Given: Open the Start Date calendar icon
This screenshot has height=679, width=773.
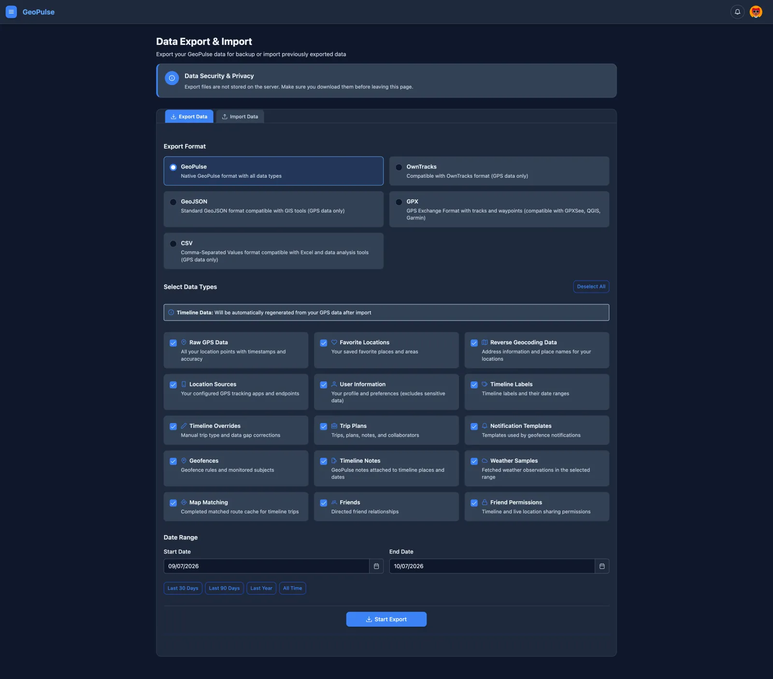Looking at the screenshot, I should [376, 566].
